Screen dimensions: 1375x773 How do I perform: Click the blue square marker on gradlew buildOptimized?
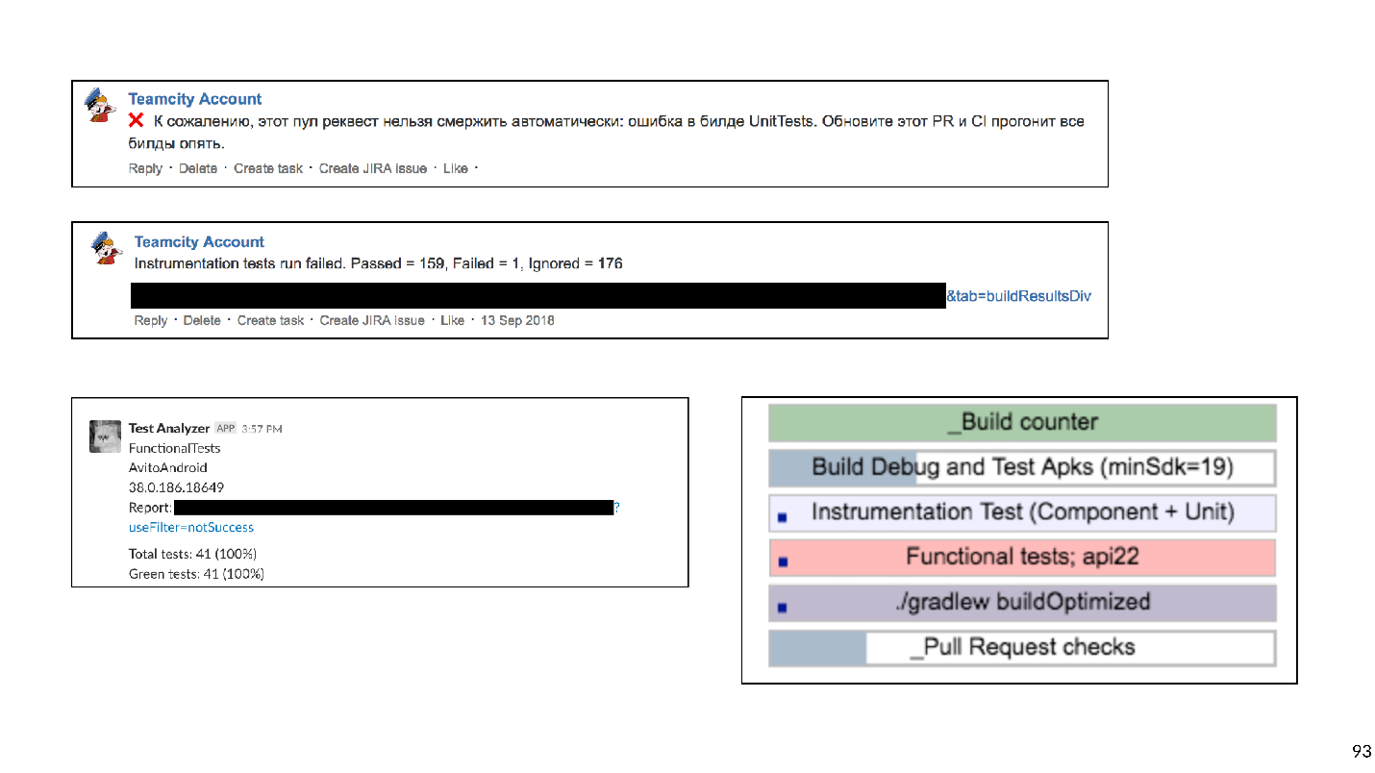pos(782,608)
